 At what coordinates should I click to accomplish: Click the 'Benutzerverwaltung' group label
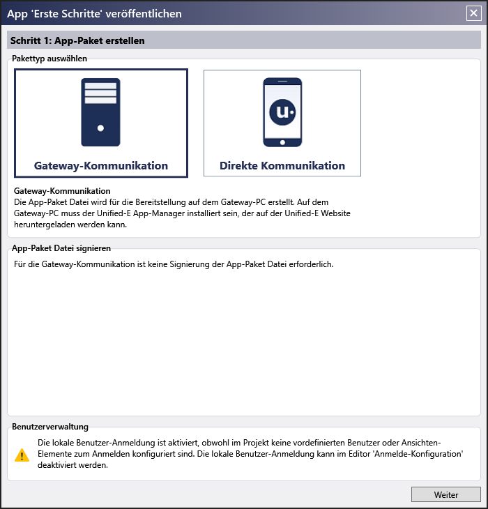[x=50, y=427]
